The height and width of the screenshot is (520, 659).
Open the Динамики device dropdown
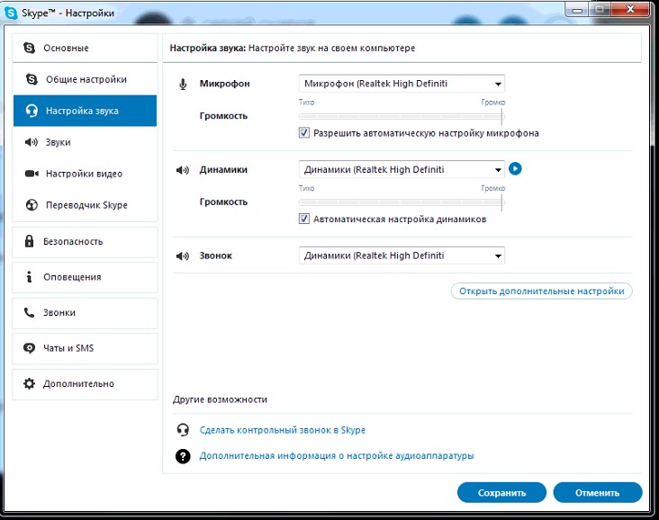click(x=402, y=170)
